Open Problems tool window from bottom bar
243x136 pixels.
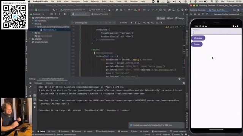63,131
